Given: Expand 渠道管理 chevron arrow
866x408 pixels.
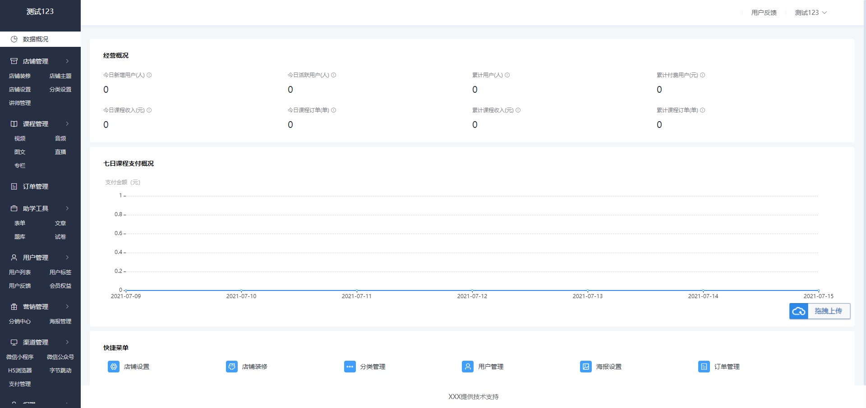Looking at the screenshot, I should [x=67, y=342].
